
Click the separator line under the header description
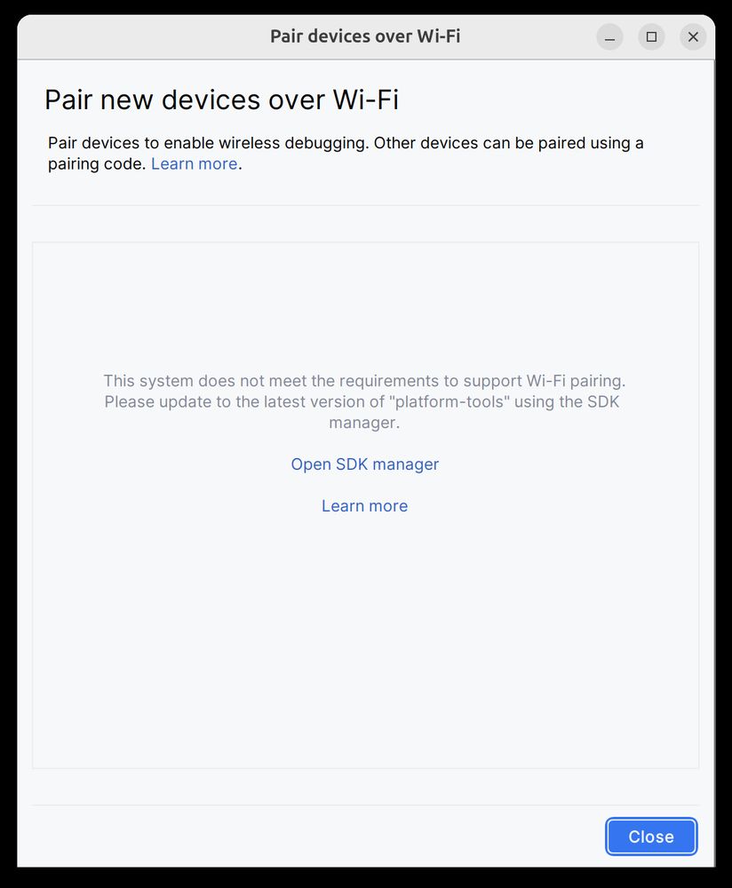(x=365, y=205)
